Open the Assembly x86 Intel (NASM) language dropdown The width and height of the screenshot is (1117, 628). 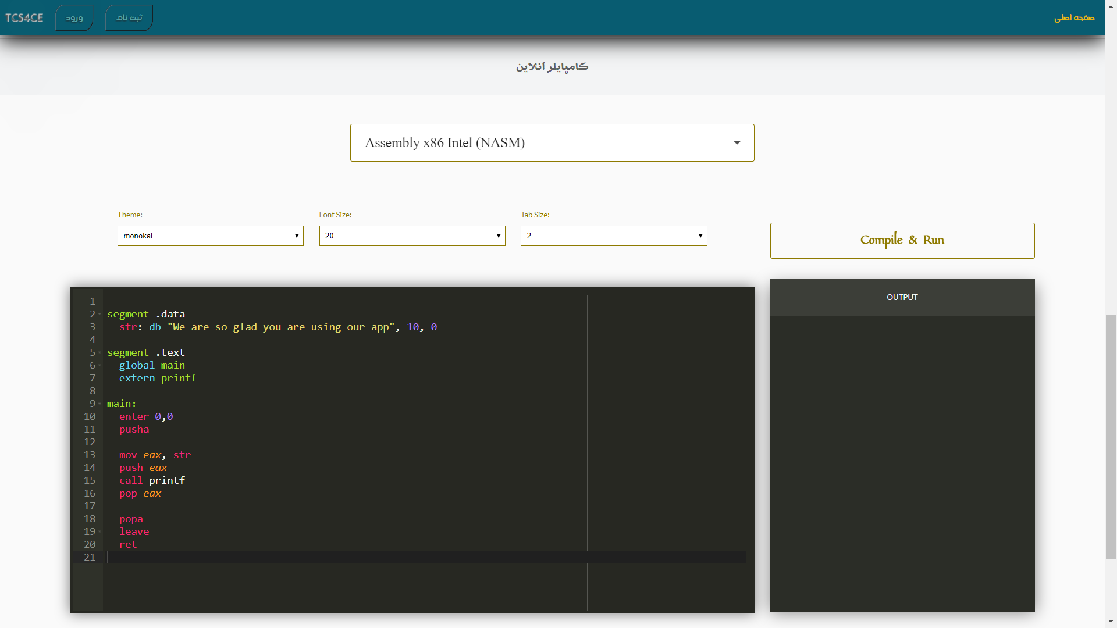tap(552, 142)
